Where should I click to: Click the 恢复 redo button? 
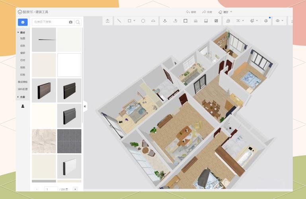[x=207, y=12]
